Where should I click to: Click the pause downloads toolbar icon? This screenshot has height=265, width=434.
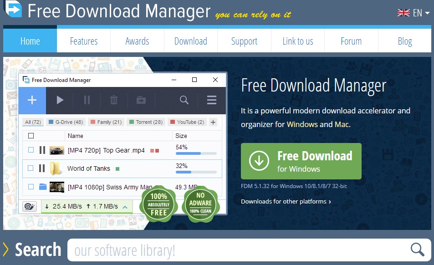[87, 100]
